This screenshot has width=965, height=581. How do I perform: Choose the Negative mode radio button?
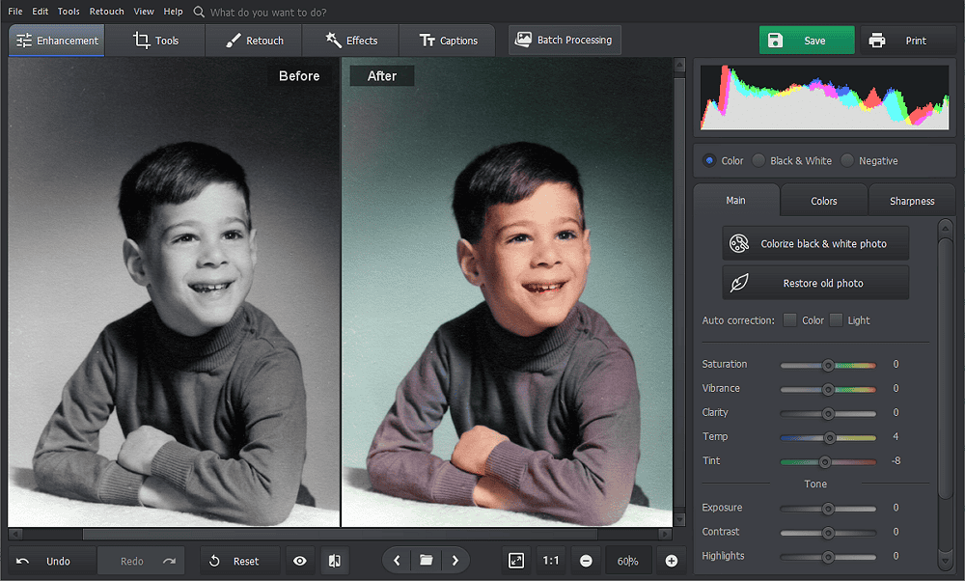[x=847, y=161]
